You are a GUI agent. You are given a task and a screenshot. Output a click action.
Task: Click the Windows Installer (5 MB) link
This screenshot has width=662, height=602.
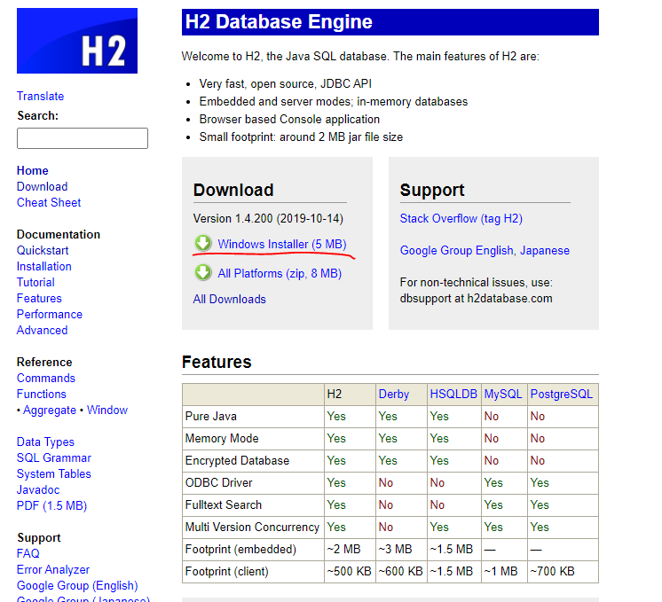[x=282, y=245]
